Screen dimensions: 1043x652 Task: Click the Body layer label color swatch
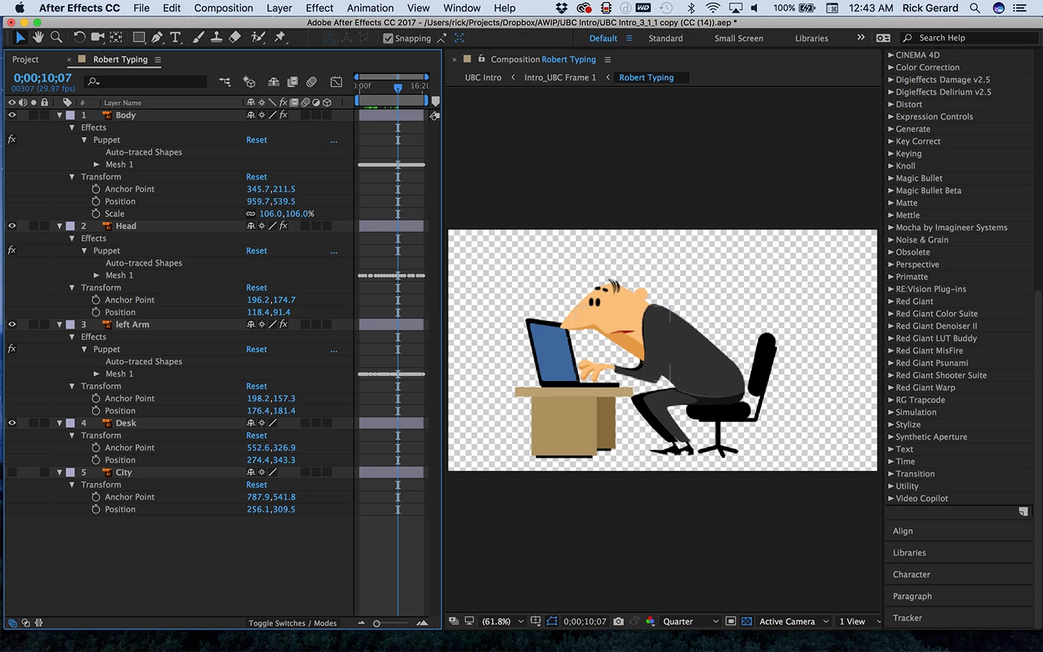[70, 115]
